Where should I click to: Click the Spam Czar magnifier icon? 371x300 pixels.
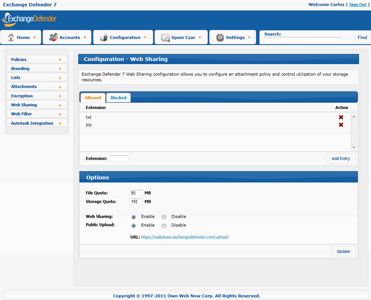165,37
